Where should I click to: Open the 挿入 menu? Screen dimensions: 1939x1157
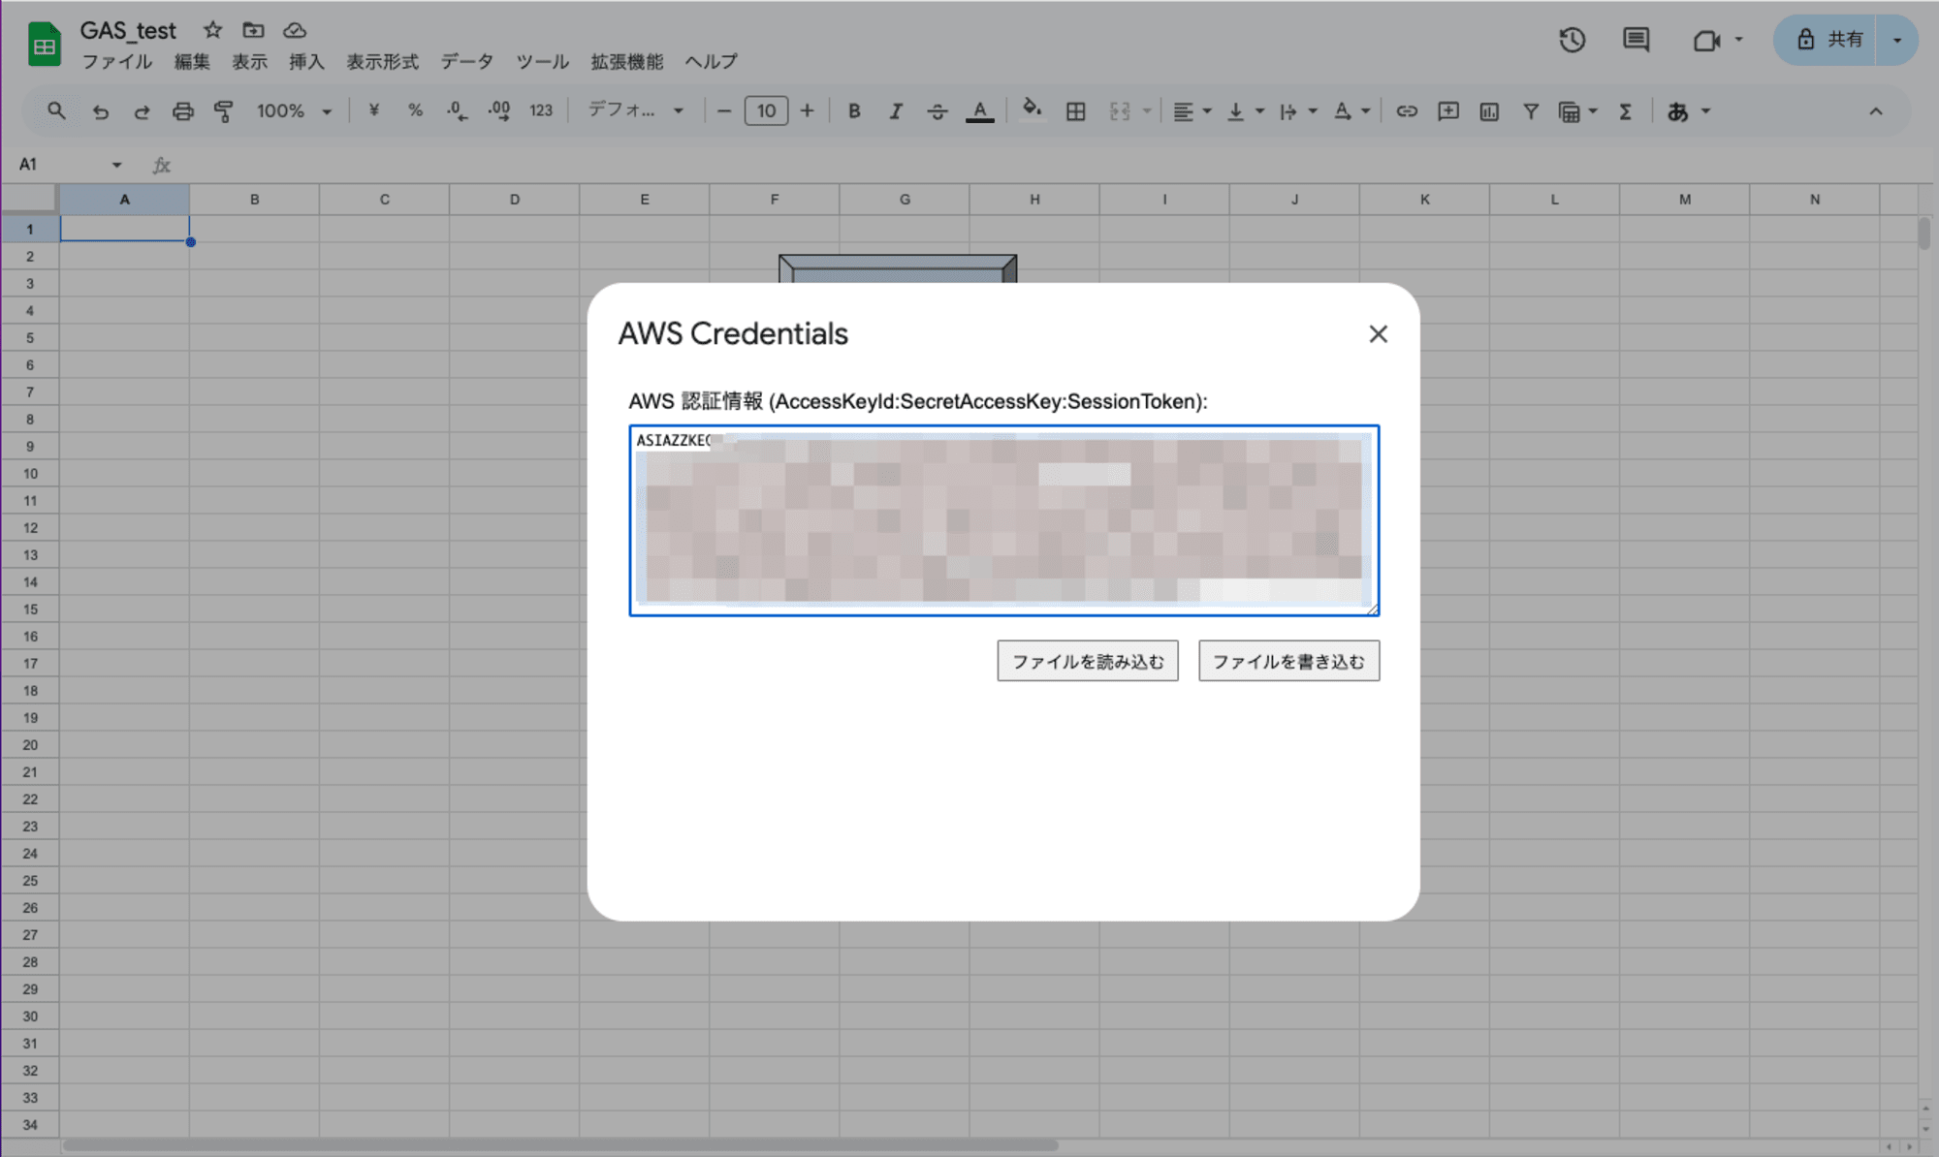click(306, 61)
